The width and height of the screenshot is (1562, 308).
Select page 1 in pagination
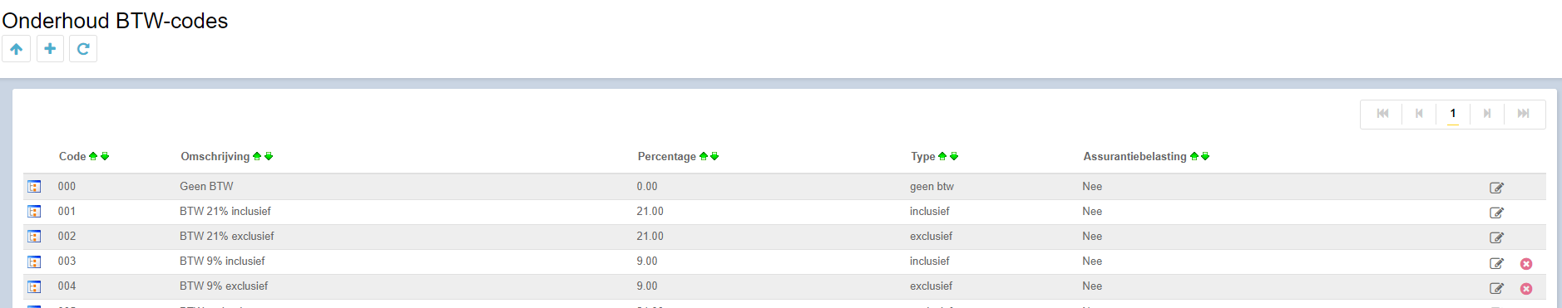[1453, 114]
